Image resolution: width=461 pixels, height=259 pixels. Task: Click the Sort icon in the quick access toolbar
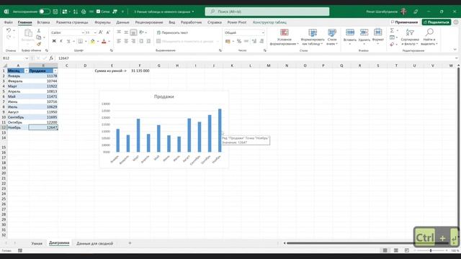coord(76,12)
